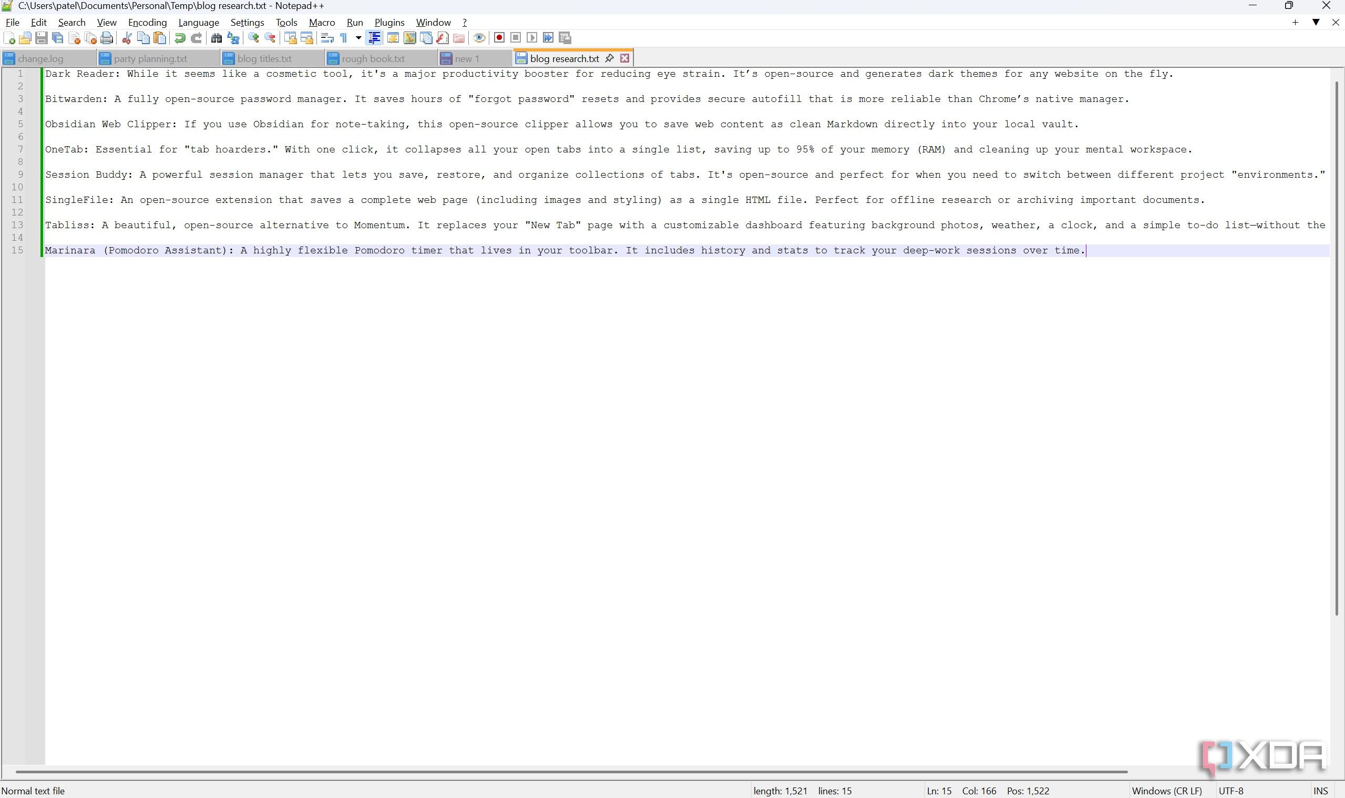Click the New file toolbar icon
Image resolution: width=1345 pixels, height=798 pixels.
click(9, 38)
